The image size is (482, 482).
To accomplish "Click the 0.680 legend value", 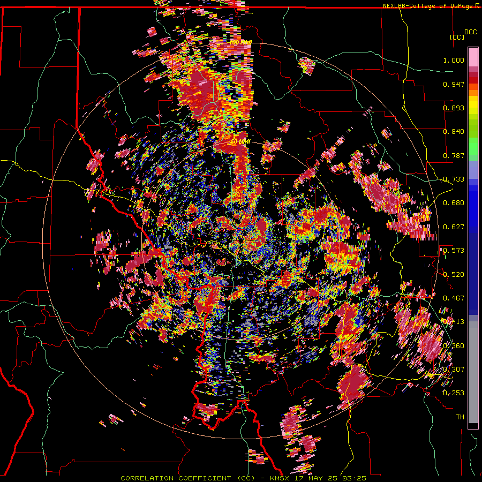I will 454,203.
